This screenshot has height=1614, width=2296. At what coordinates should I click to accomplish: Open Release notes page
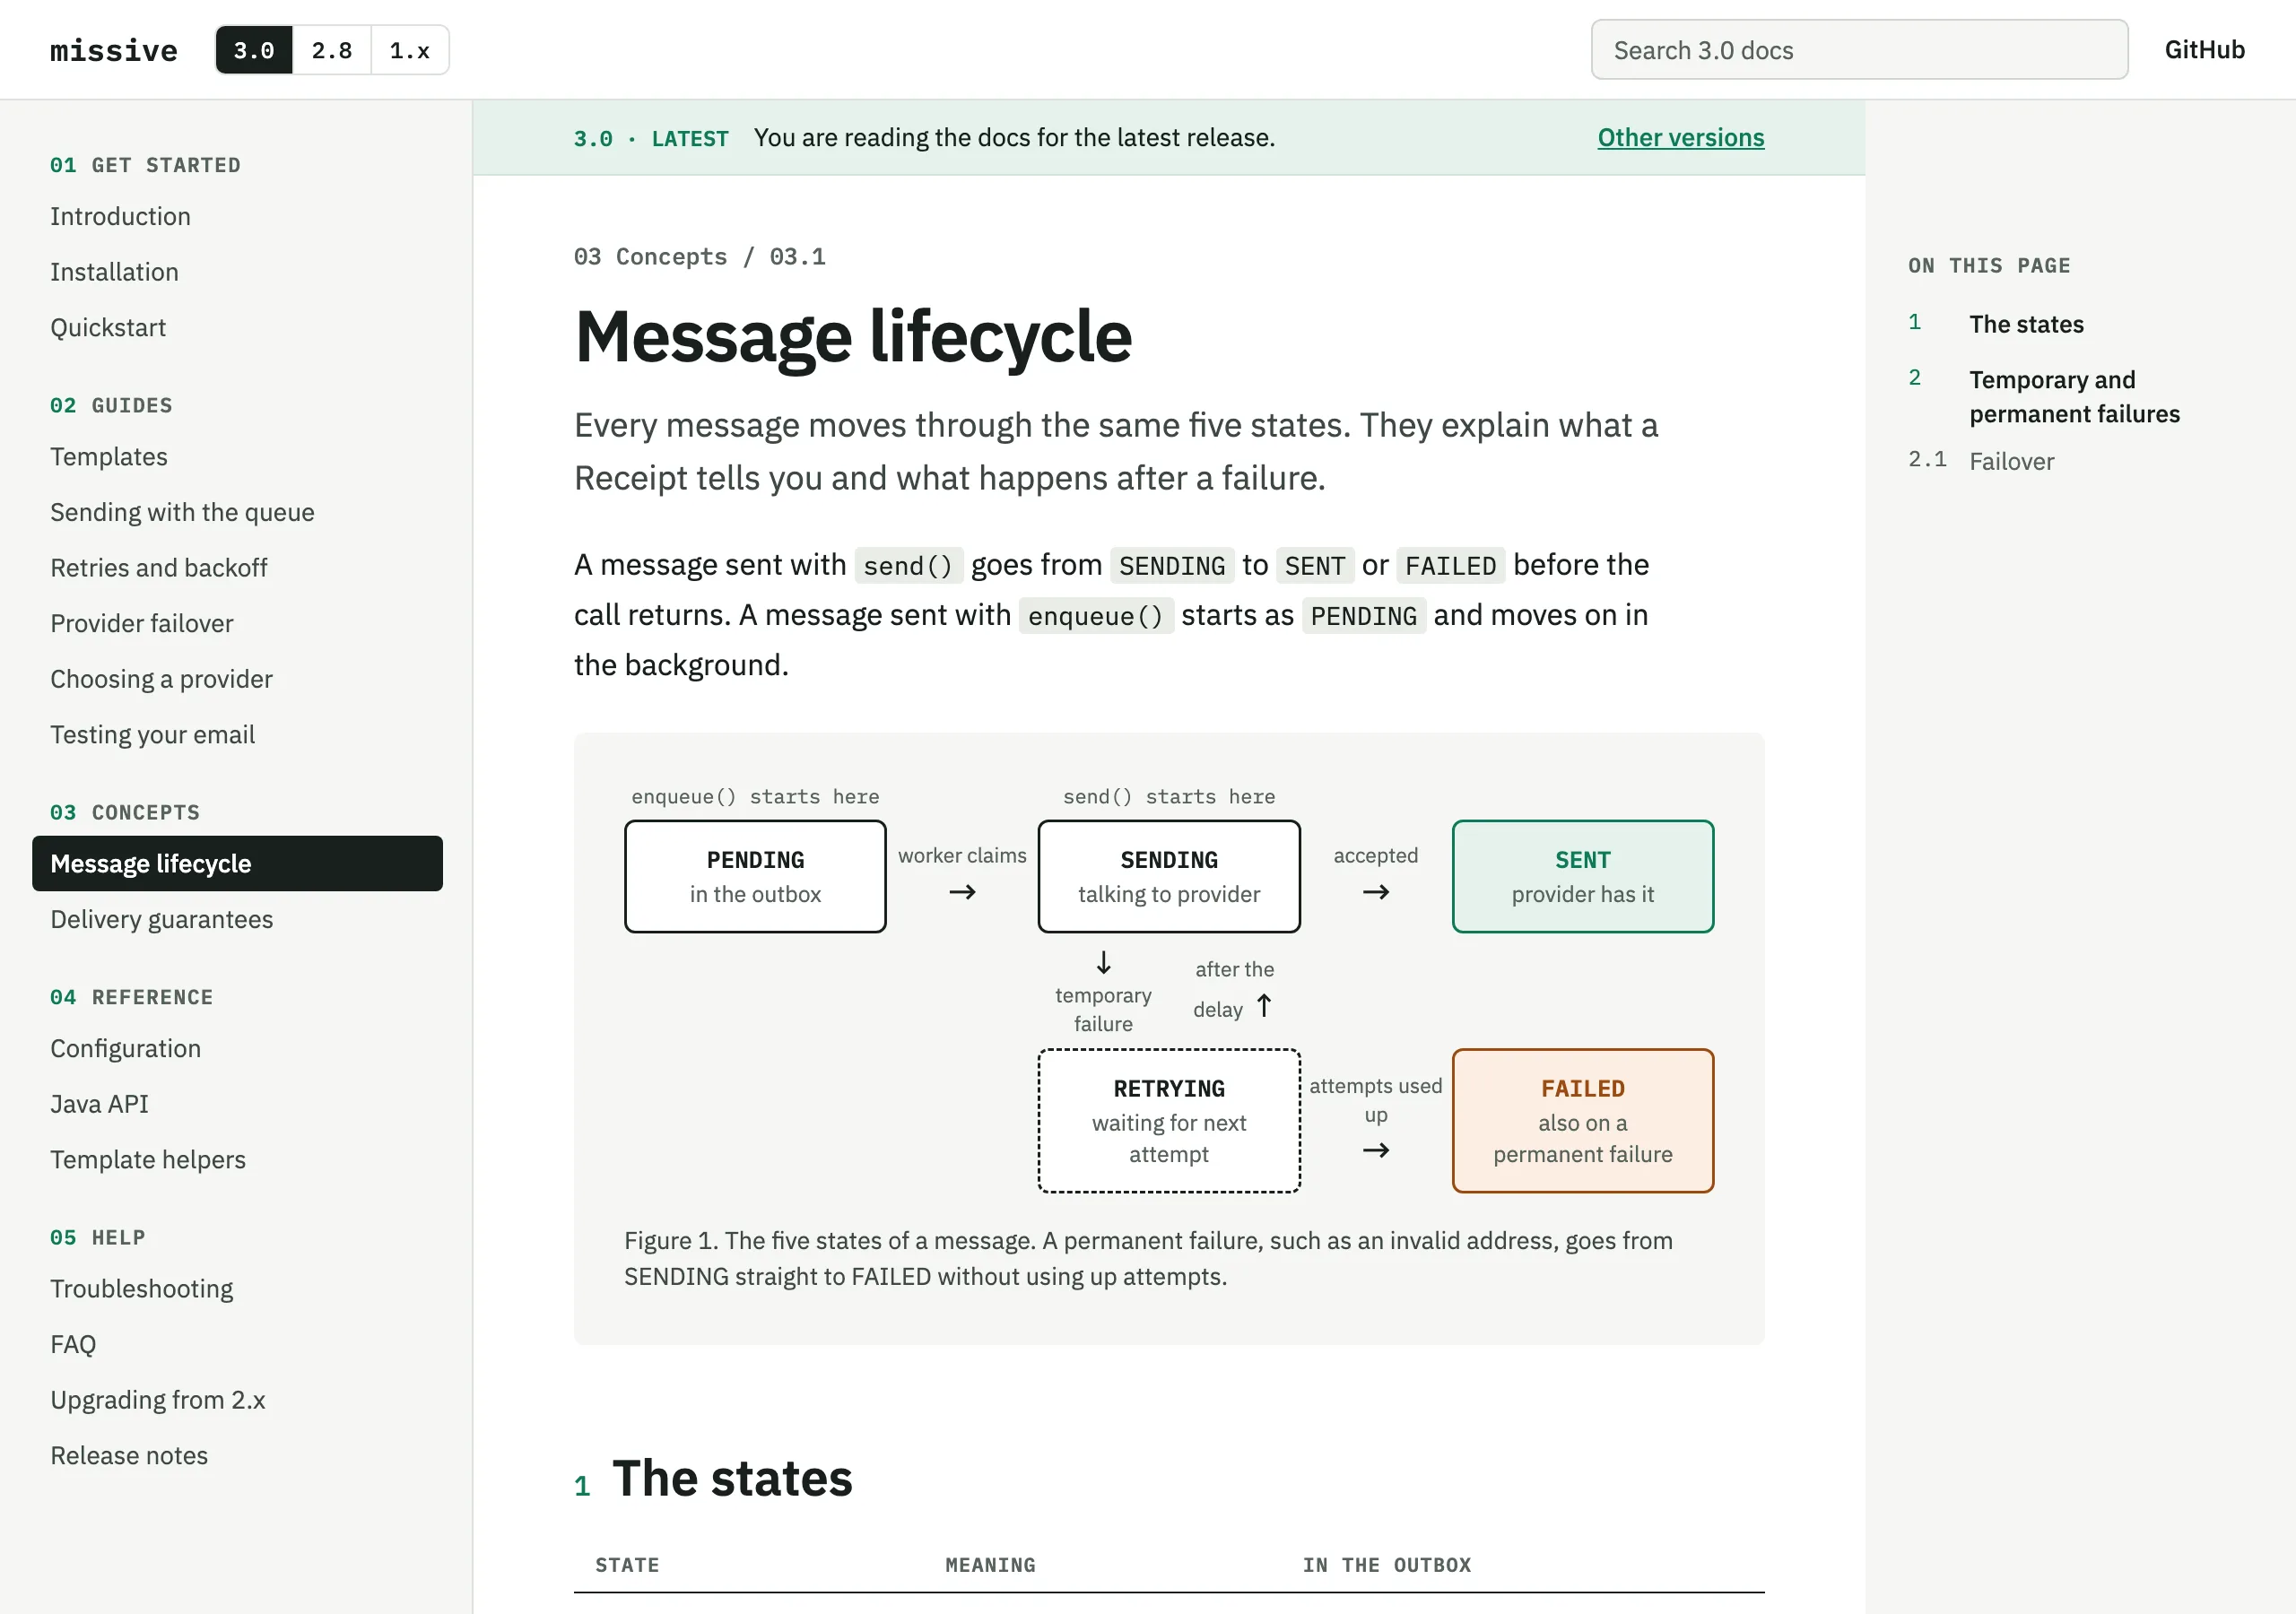129,1455
